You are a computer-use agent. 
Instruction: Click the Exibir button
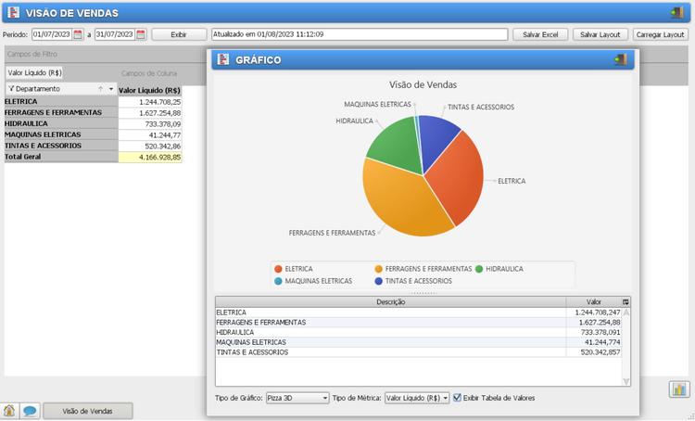tap(179, 34)
